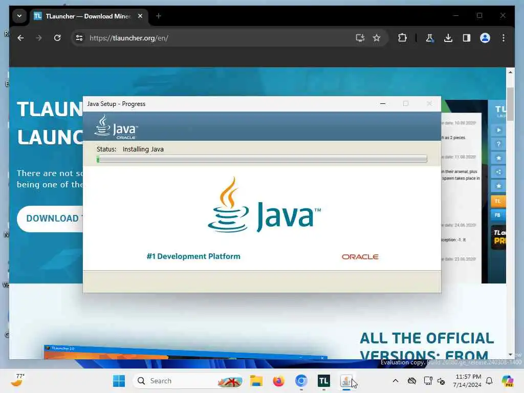Open the weather widget showing 77°

coord(18,380)
